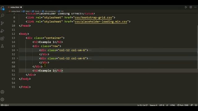Open the Search view
The image size is (198, 111).
2,15
